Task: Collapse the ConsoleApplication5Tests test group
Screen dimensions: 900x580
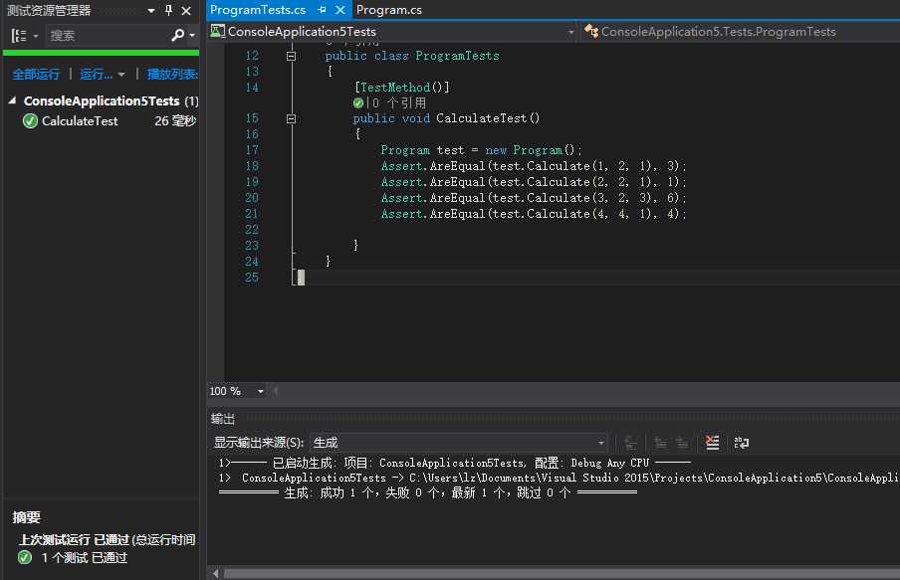Action: [x=12, y=100]
